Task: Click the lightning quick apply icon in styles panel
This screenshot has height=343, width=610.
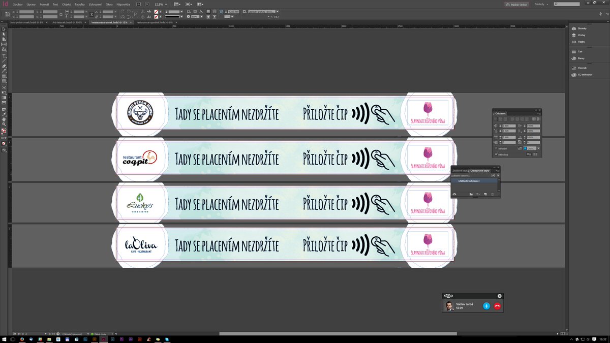Action: tap(498, 175)
